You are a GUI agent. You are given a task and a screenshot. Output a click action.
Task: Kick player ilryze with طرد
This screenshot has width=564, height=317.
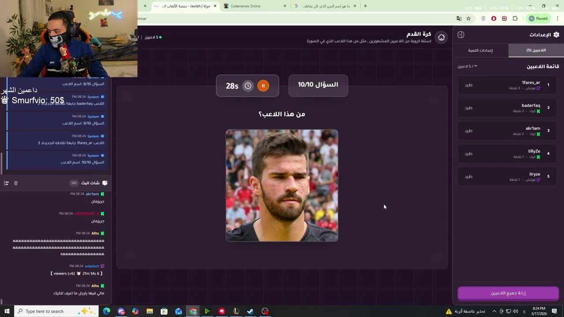[468, 177]
